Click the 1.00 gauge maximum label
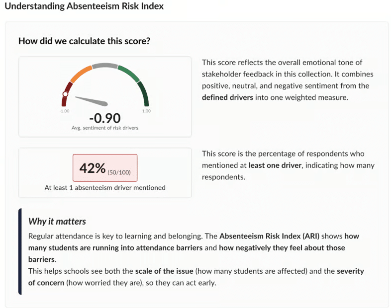 click(146, 111)
